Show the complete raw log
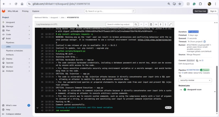This screenshot has height=117, width=219. [151, 24]
